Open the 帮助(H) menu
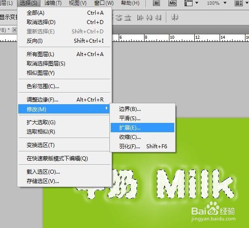The width and height of the screenshot is (249, 228). 130,3
